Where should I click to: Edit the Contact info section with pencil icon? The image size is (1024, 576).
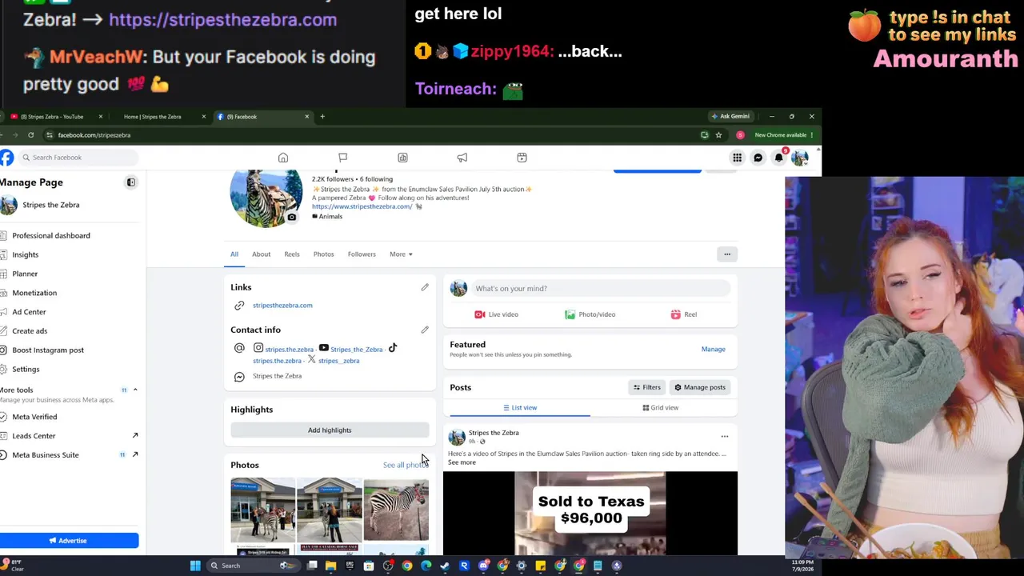(x=425, y=330)
